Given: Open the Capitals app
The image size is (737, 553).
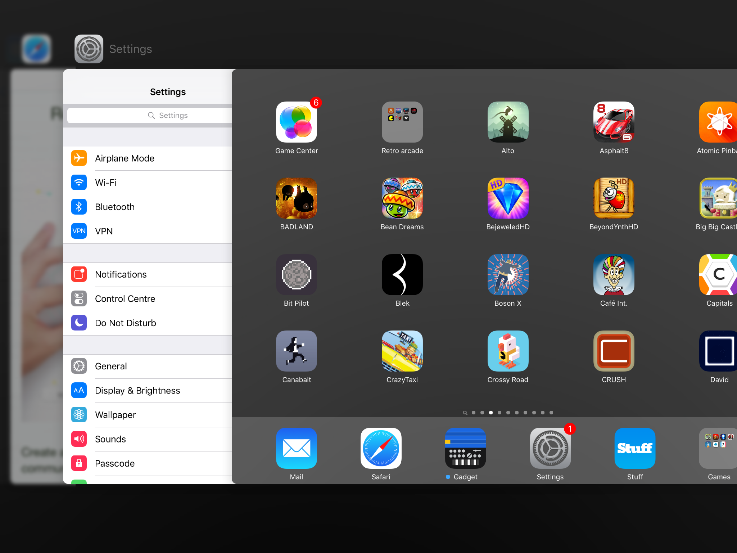Looking at the screenshot, I should 718,275.
